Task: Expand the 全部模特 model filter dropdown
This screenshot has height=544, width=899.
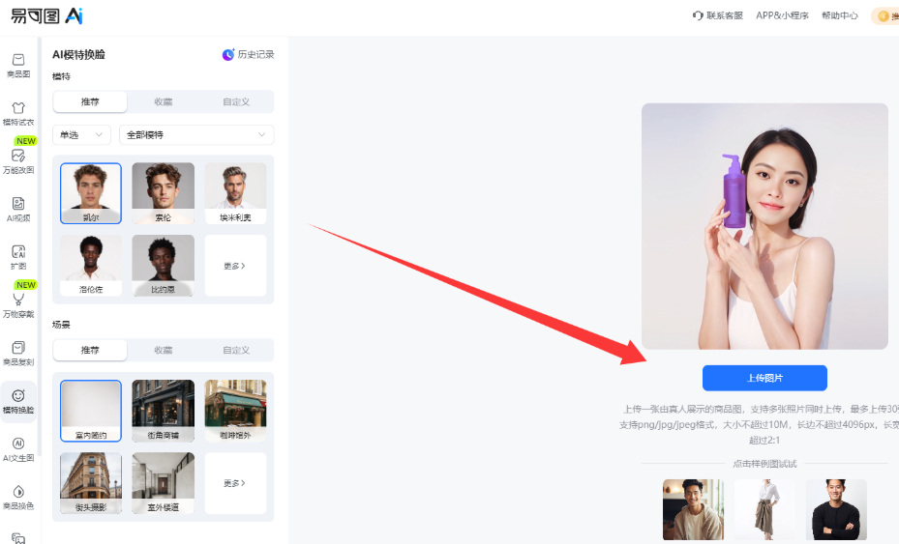Action: point(195,135)
